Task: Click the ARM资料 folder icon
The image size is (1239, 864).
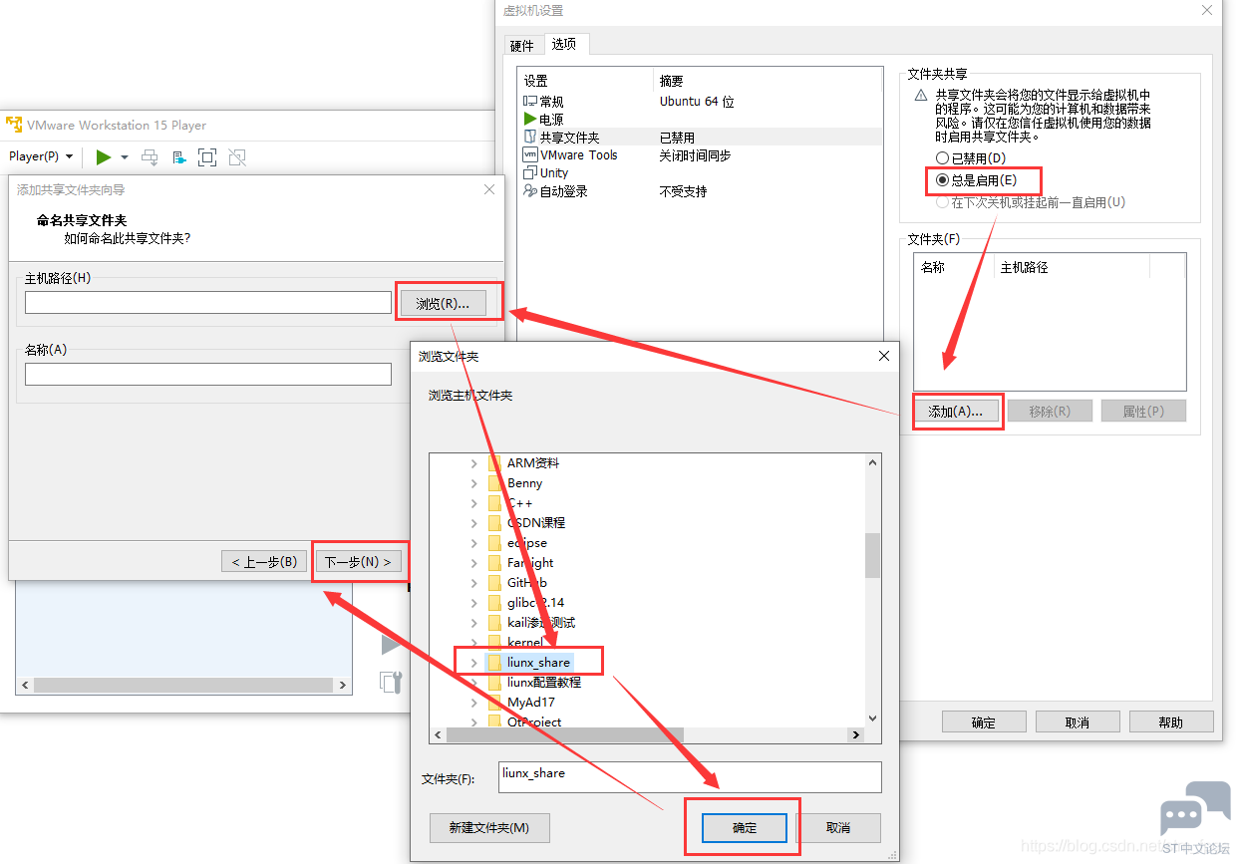Action: point(494,463)
